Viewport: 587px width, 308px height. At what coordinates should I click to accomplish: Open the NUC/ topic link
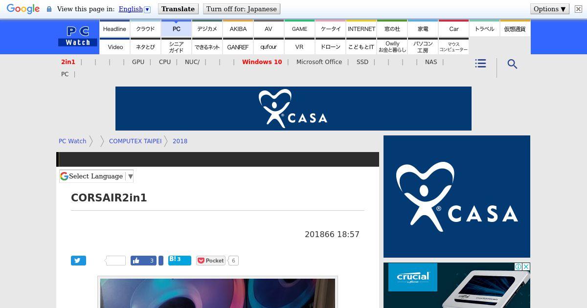(x=192, y=62)
